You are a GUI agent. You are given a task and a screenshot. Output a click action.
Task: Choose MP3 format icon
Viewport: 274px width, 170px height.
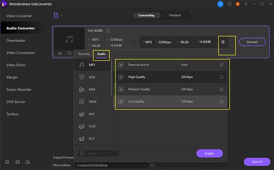(82, 65)
